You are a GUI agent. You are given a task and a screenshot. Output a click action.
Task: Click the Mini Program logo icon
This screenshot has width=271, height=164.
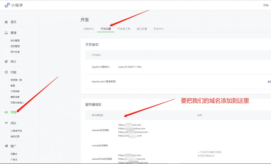coord(7,5)
